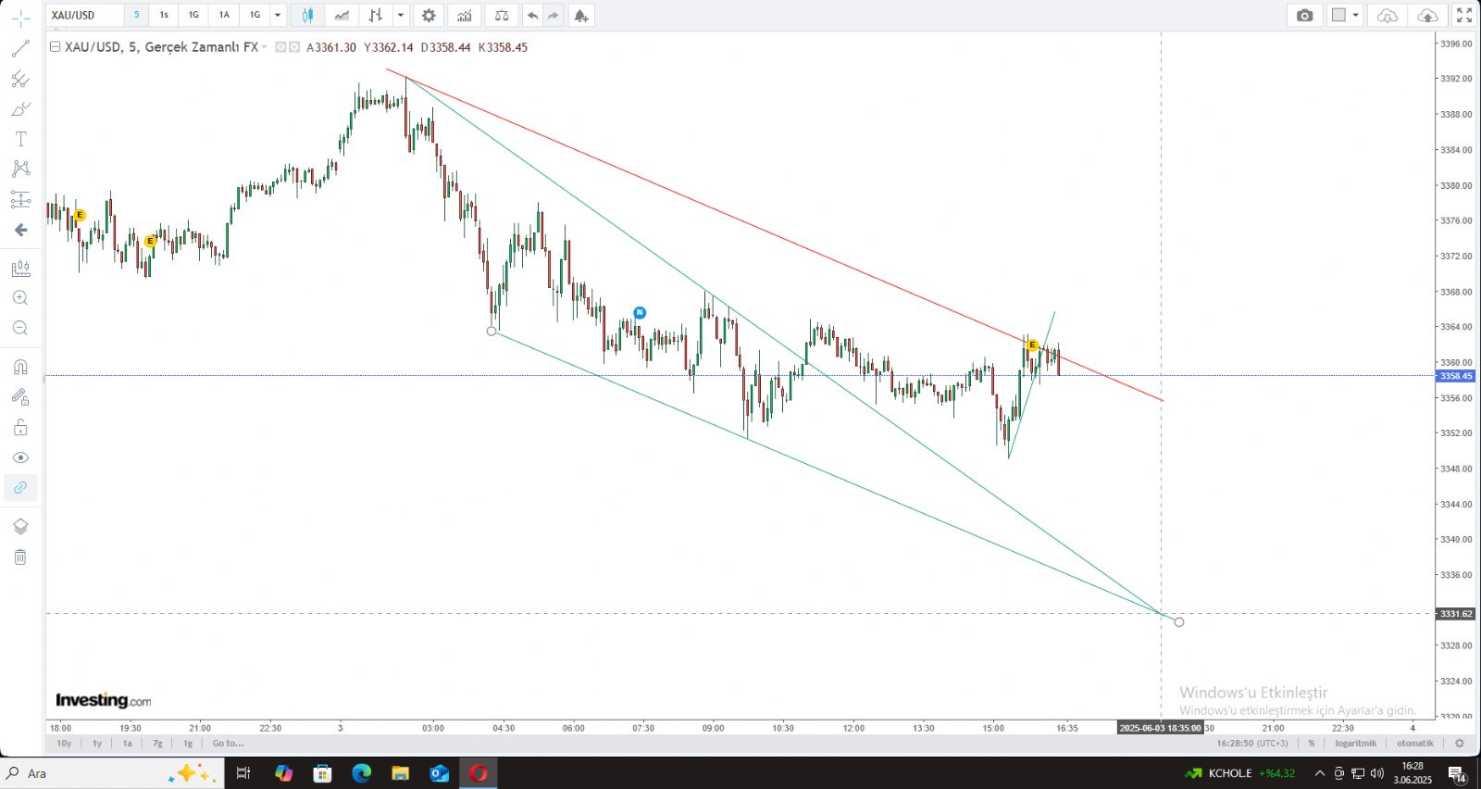1481x789 pixels.
Task: Click the 10y range button
Action: pyautogui.click(x=64, y=743)
